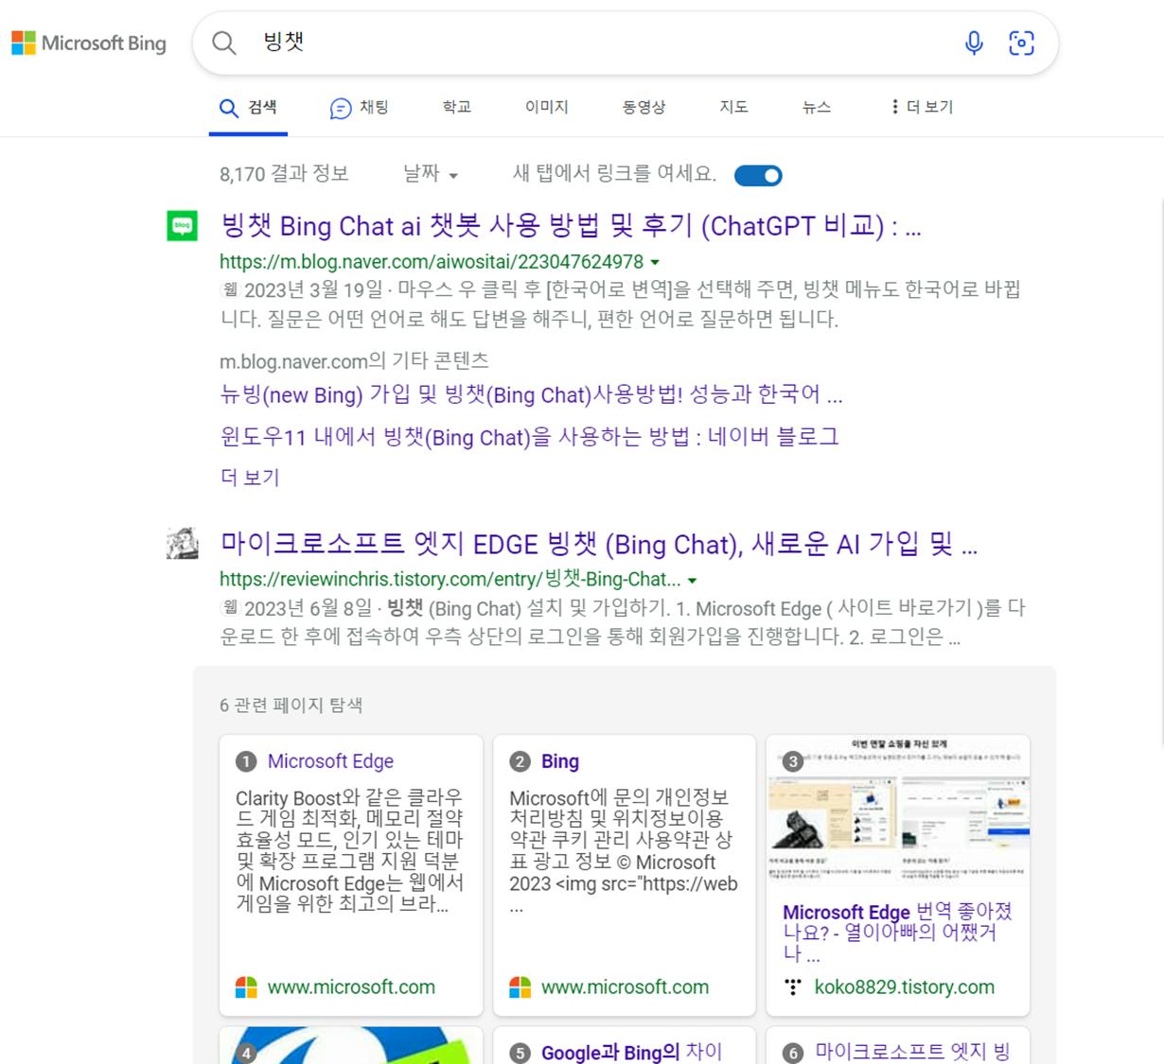This screenshot has height=1064, width=1164.
Task: Click www.microsoft.com under Bing card
Action: 625,987
